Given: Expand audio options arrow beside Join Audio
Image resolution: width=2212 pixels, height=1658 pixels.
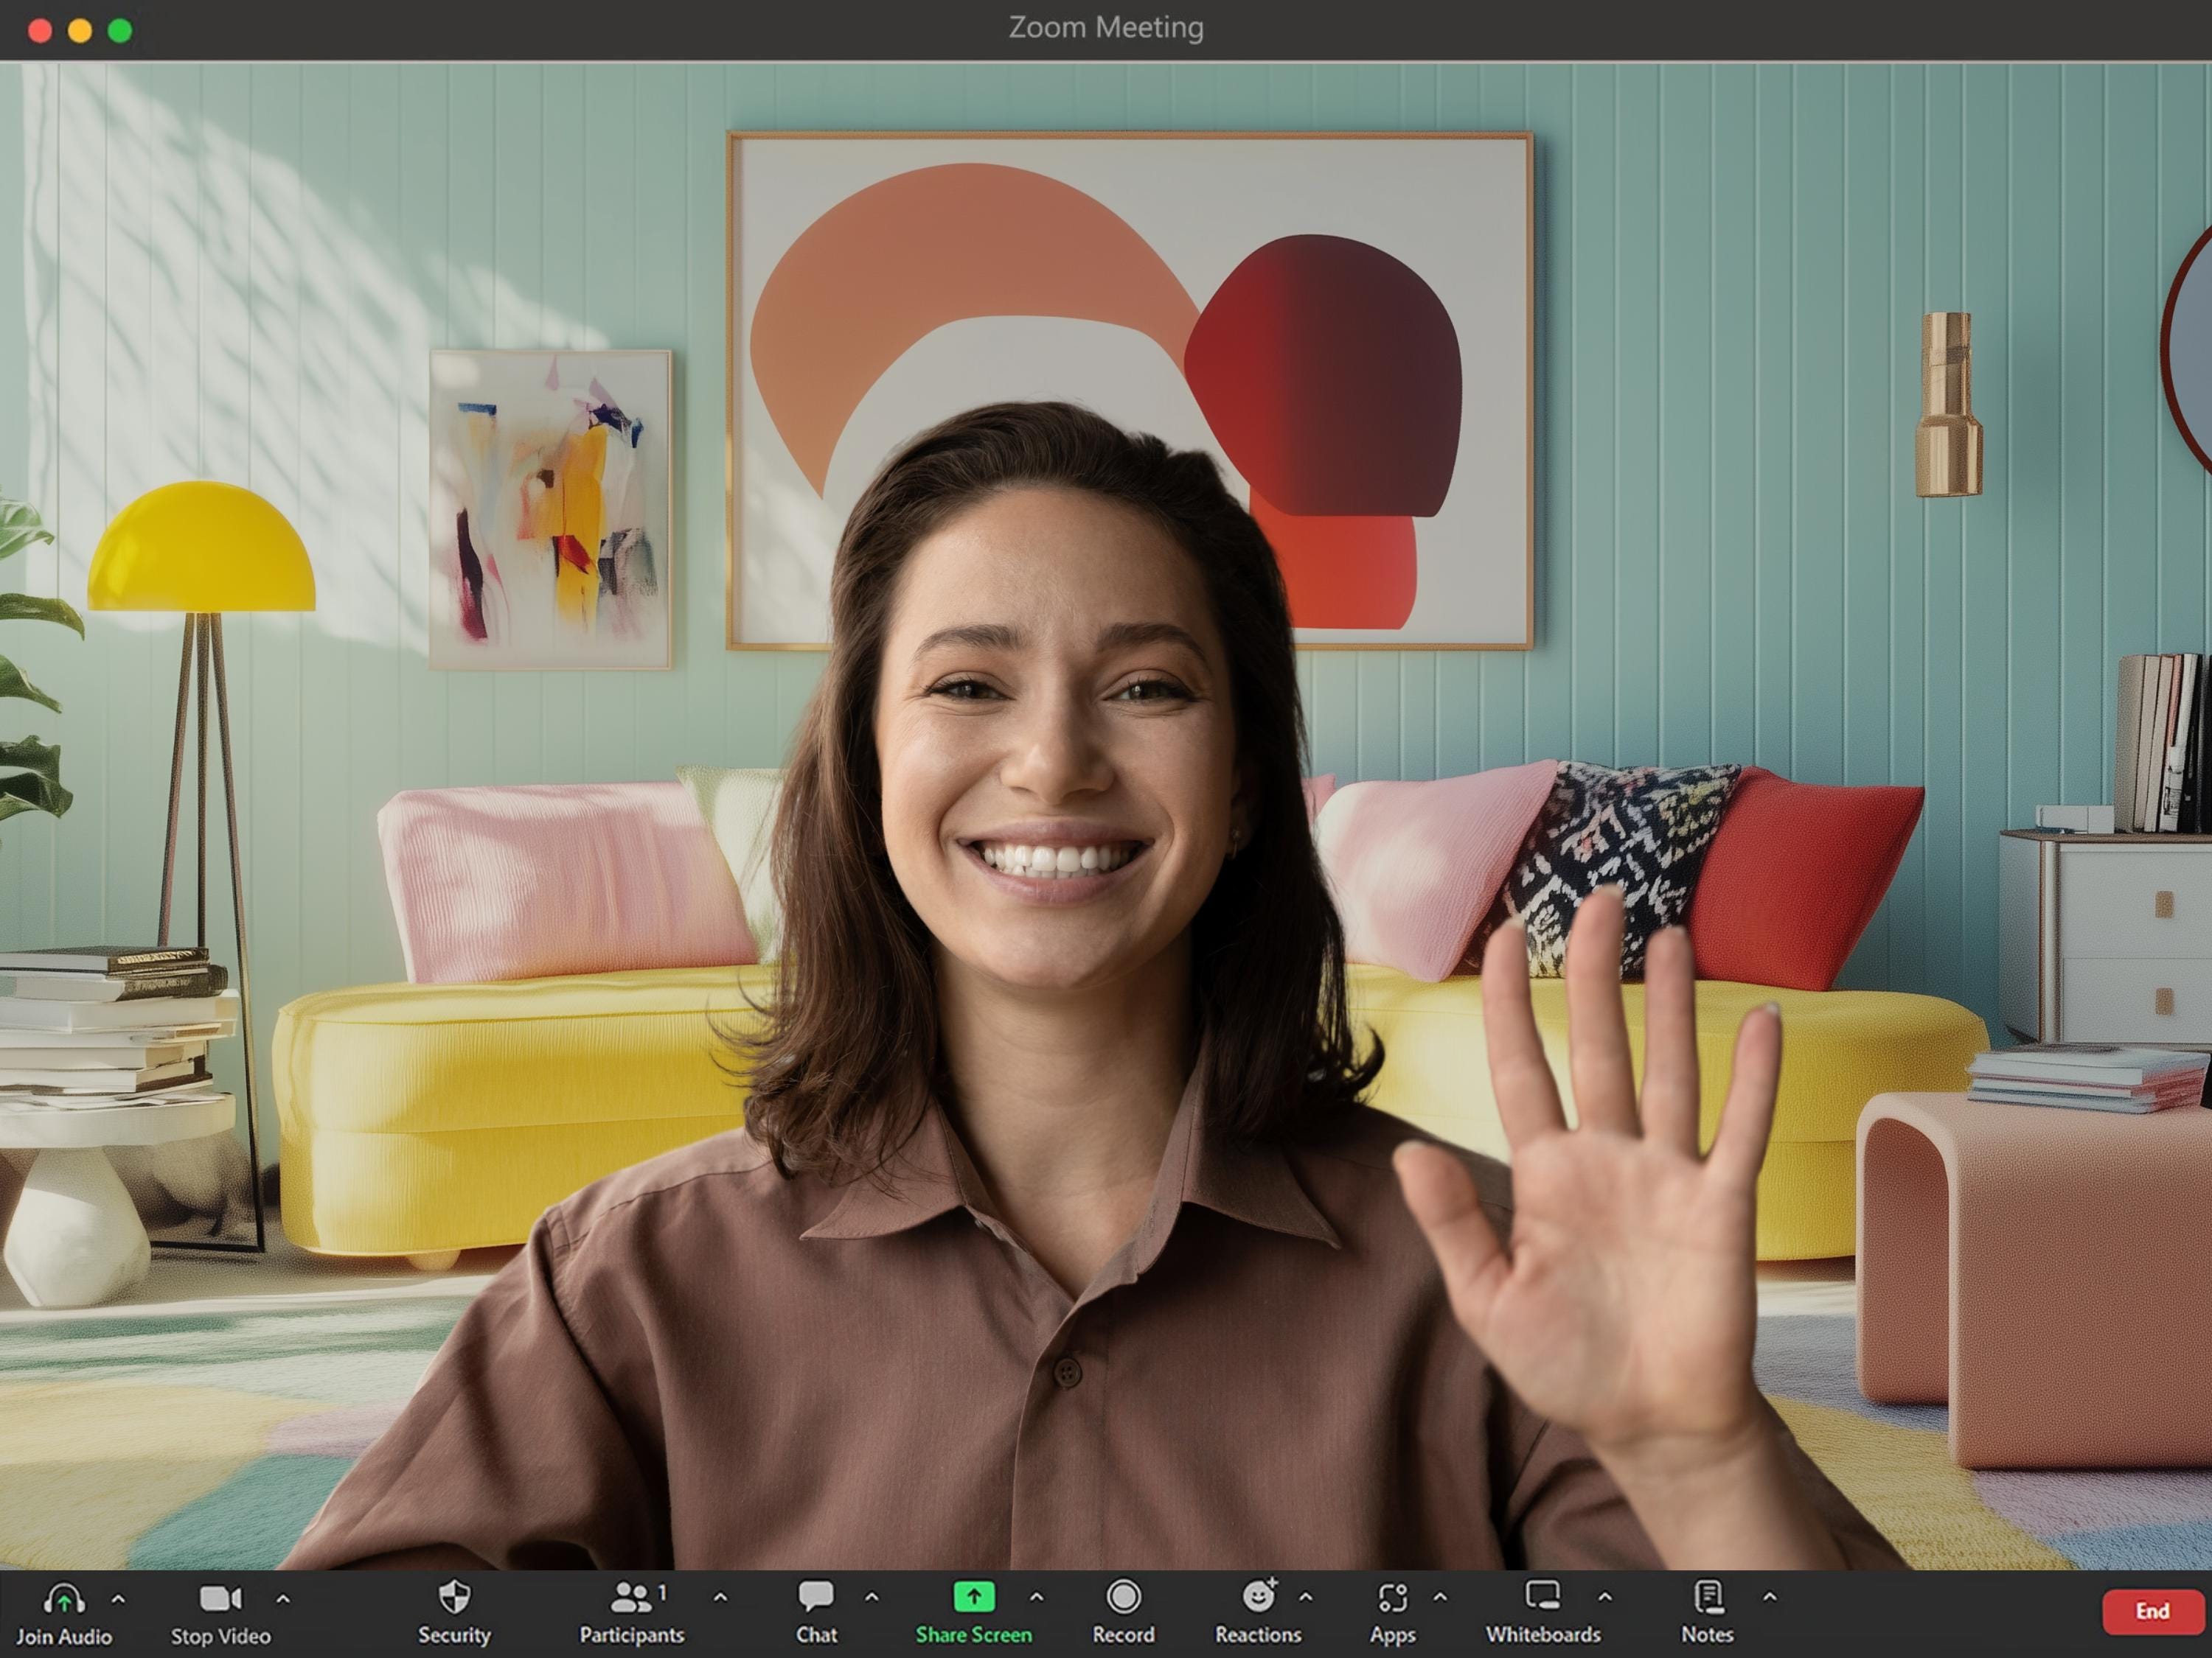Looking at the screenshot, I should (x=118, y=1598).
